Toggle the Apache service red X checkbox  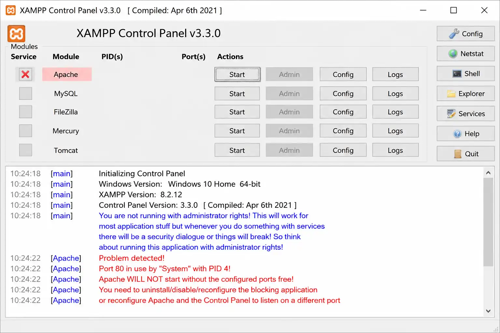click(x=25, y=74)
